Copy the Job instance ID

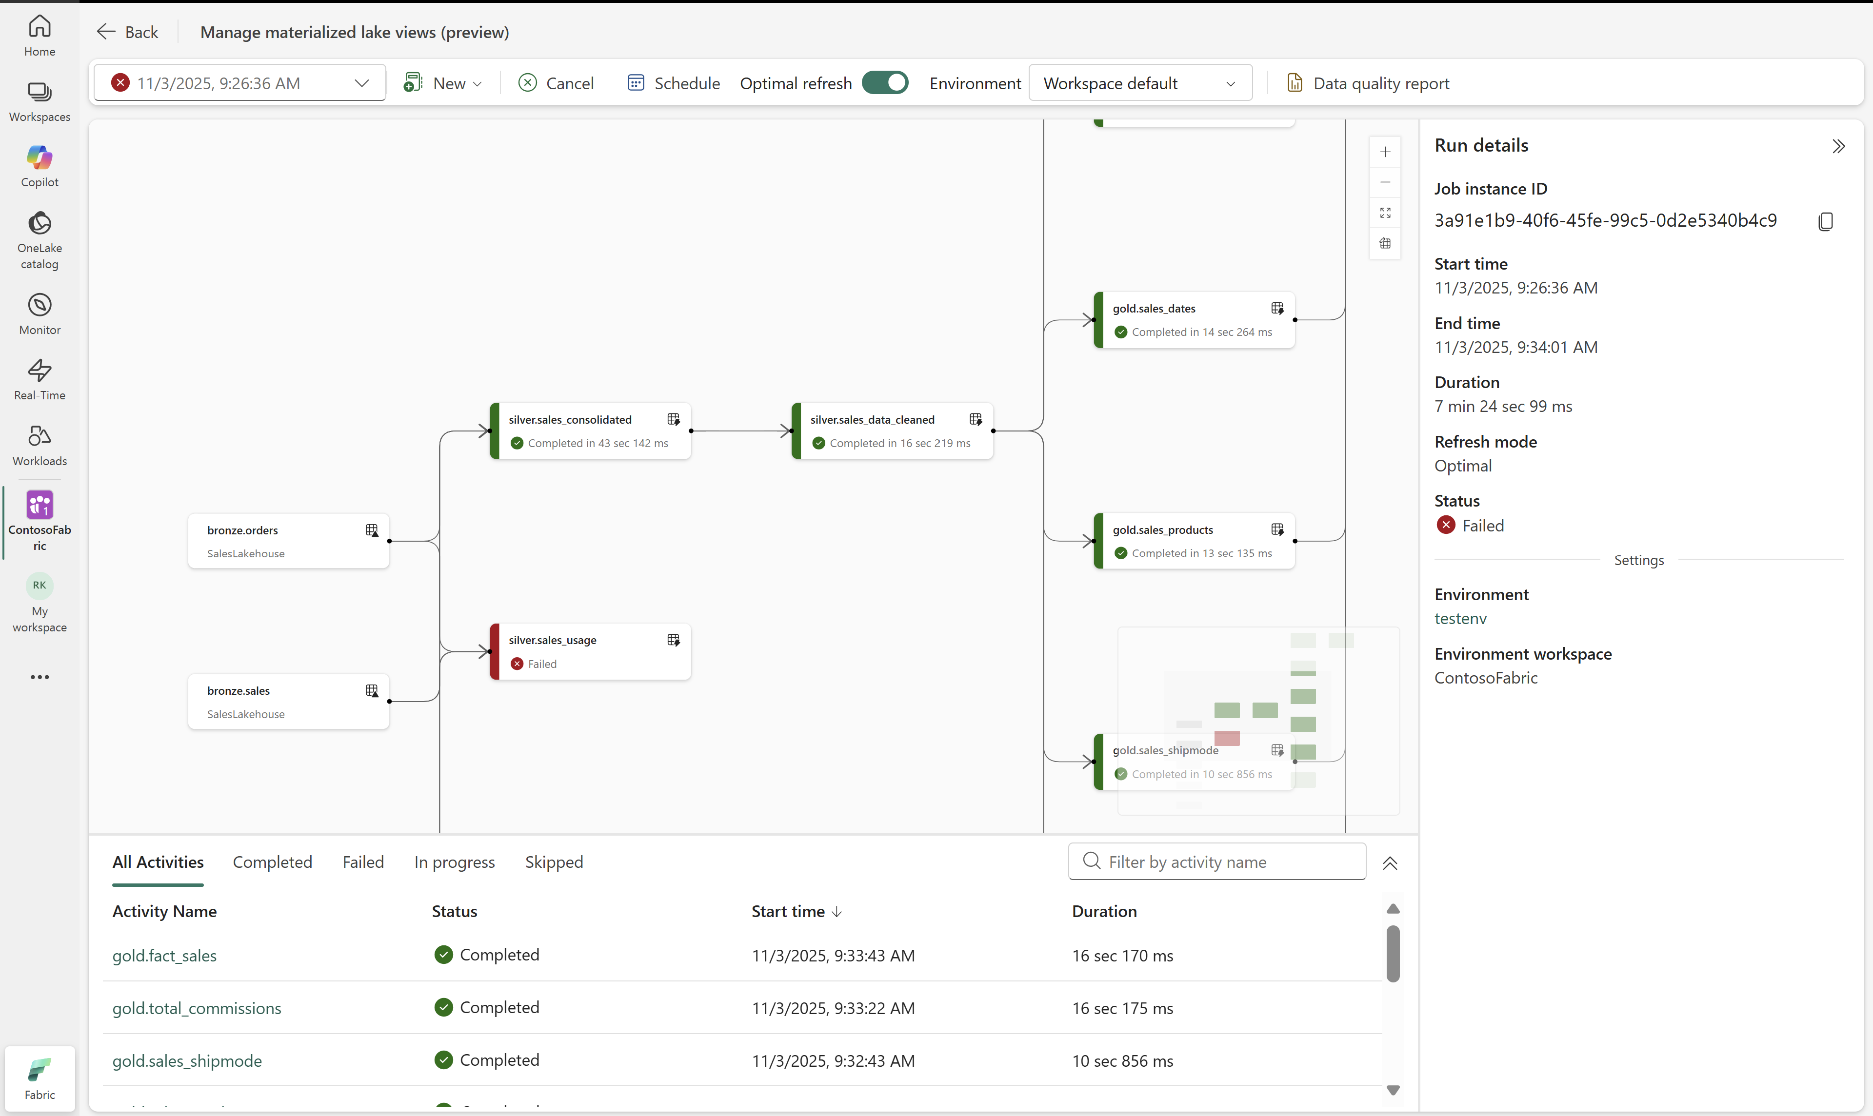1826,221
